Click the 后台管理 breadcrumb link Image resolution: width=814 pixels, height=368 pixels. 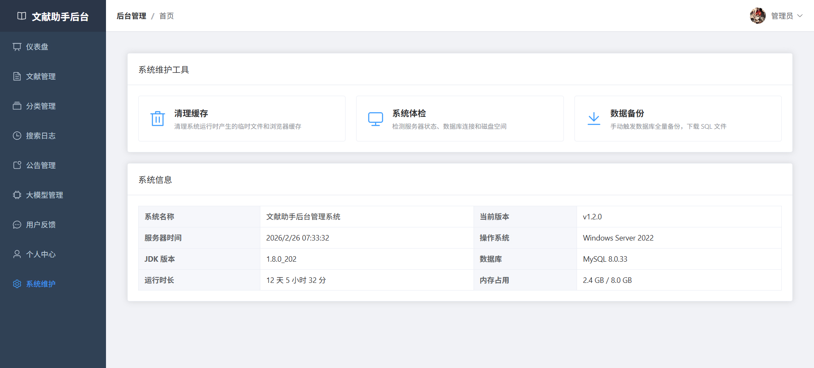(131, 16)
